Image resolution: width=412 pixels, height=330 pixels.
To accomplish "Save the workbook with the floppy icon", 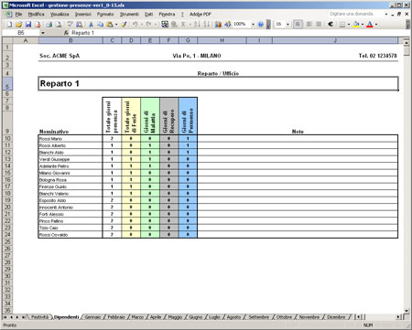I will click(28, 25).
